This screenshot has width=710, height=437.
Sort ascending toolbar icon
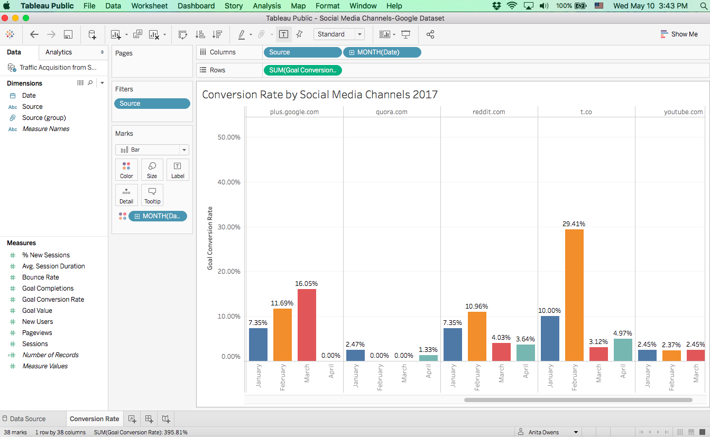[200, 34]
